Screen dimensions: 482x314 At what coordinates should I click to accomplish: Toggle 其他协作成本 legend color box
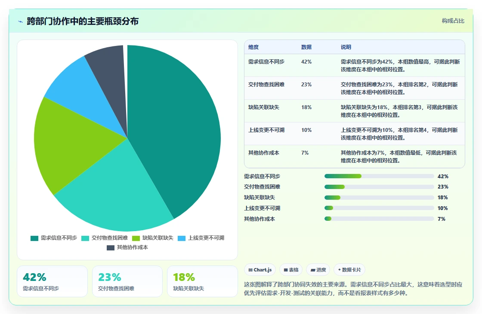click(111, 248)
